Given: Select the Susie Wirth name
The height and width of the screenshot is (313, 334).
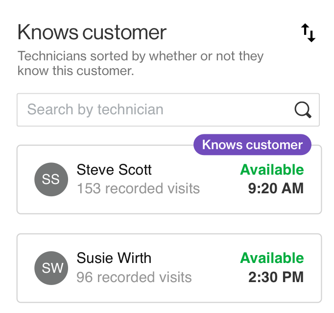Looking at the screenshot, I should (x=114, y=258).
